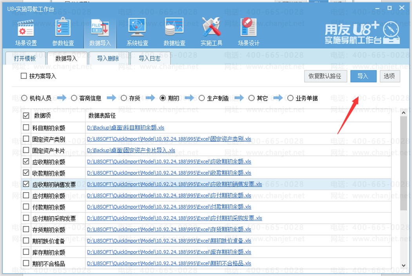Close the U8+ 实施导航工作台 window
The image size is (412, 276).
pos(402,8)
